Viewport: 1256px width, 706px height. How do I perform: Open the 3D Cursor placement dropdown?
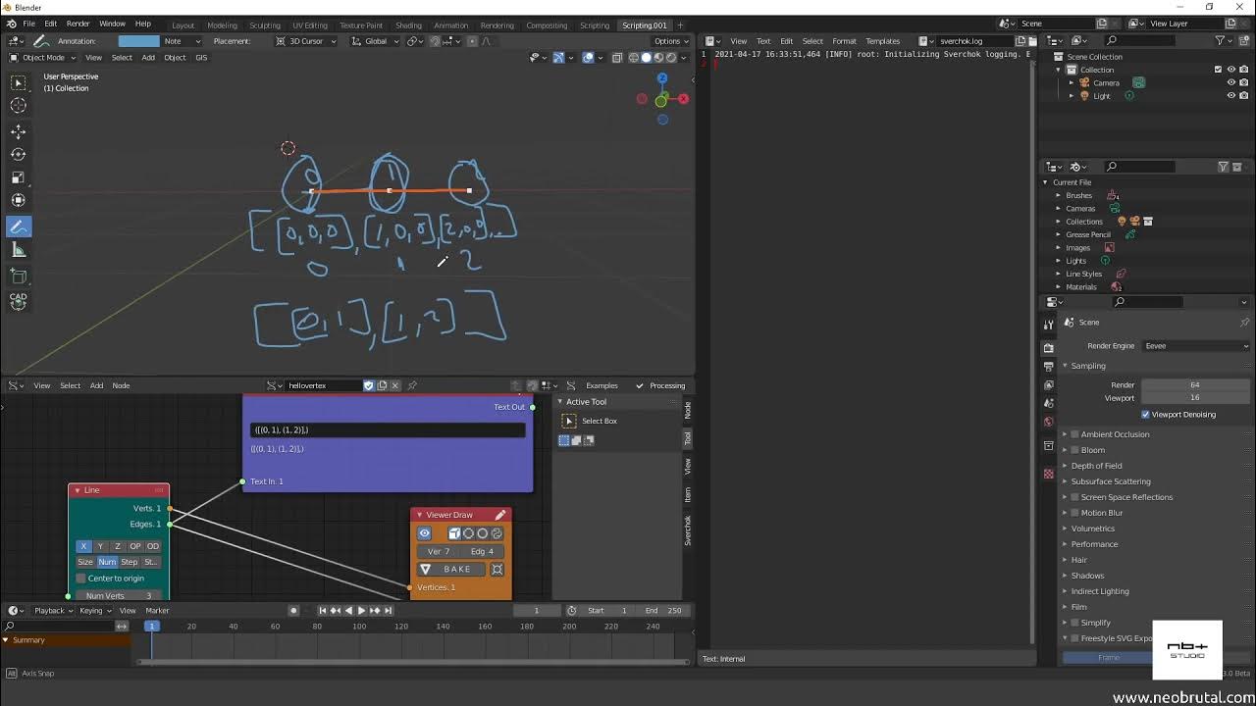tap(306, 41)
